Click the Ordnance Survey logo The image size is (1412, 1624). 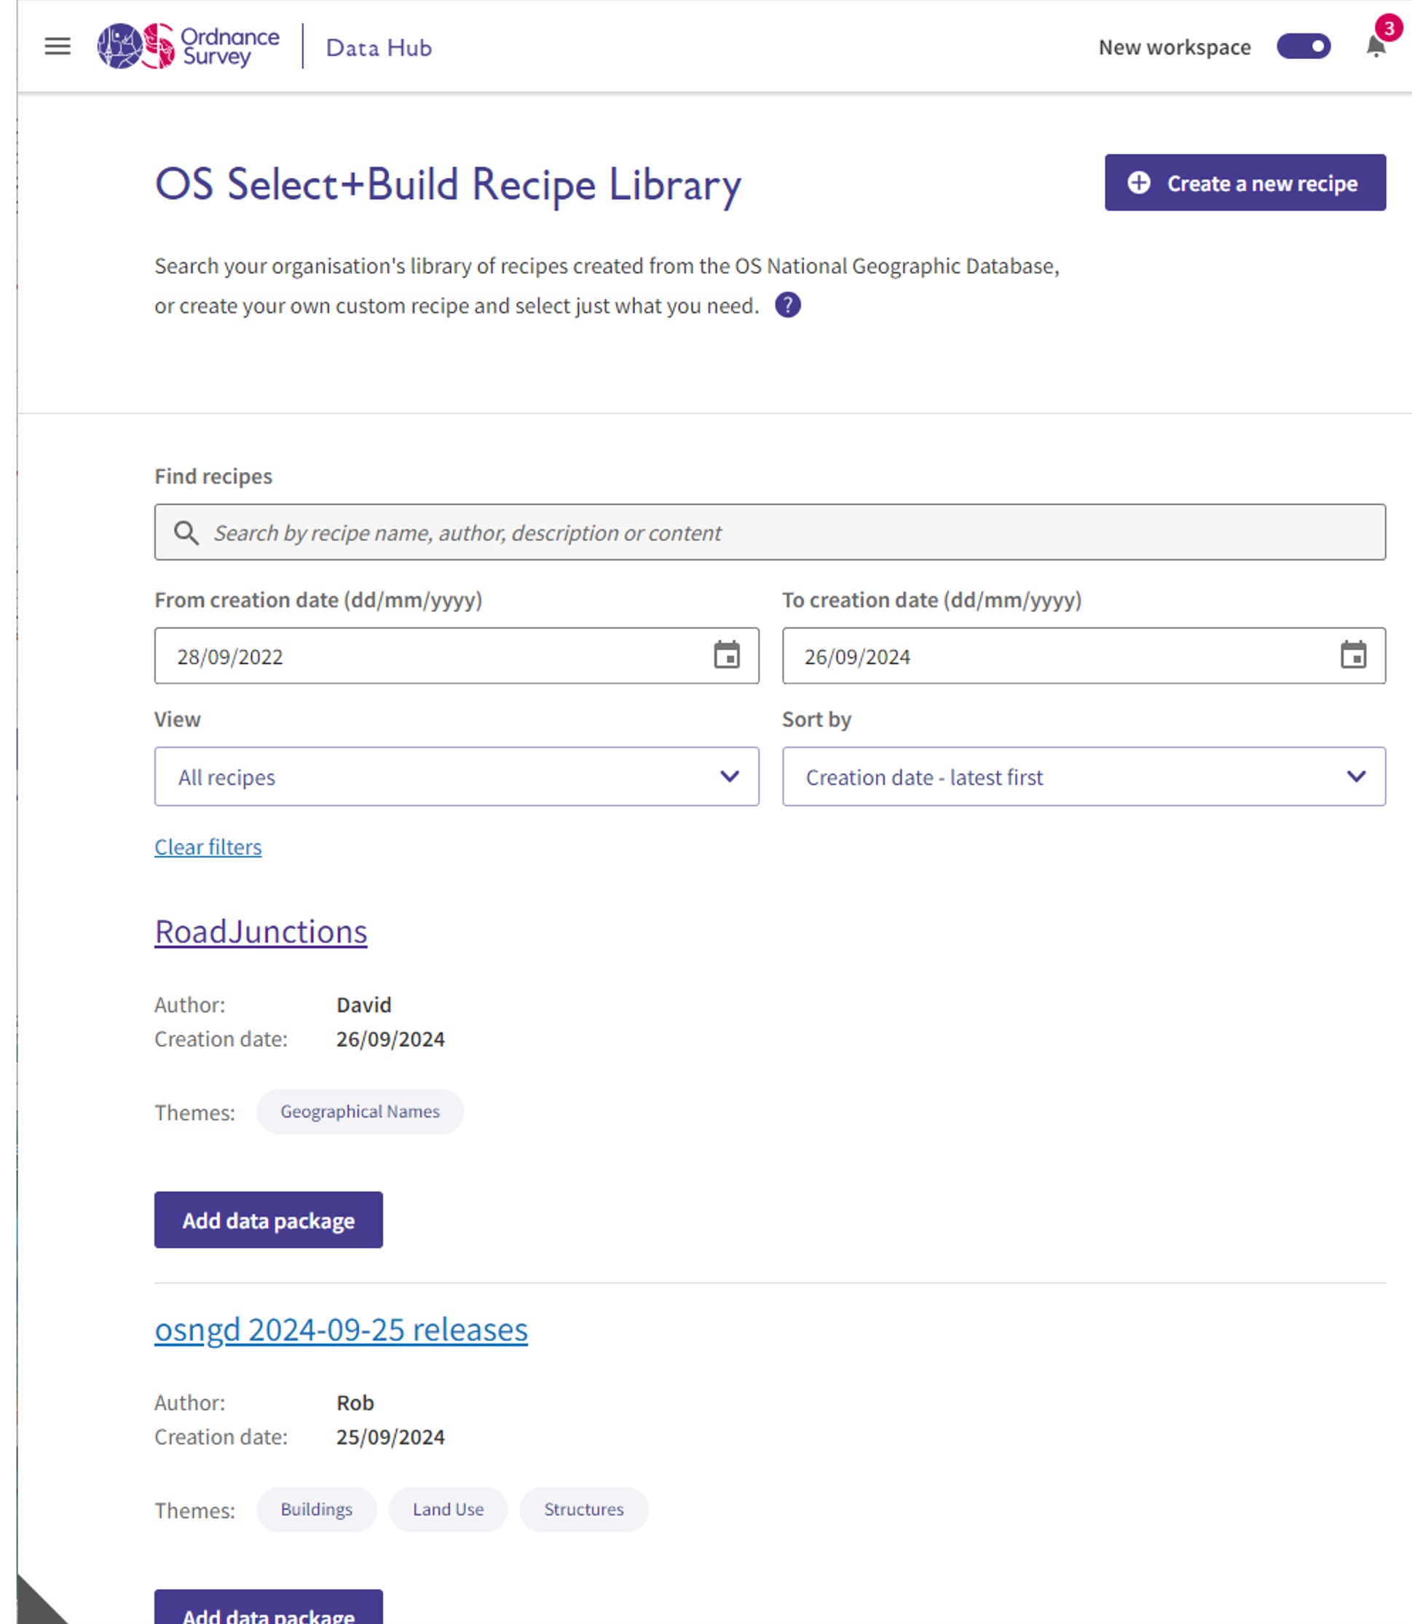tap(188, 47)
